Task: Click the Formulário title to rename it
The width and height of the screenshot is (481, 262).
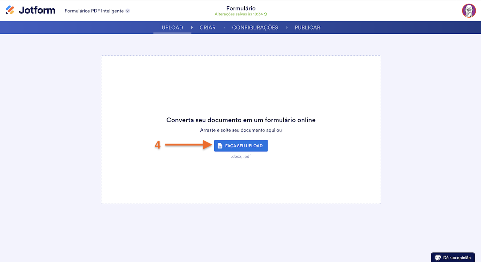Action: tap(240, 8)
